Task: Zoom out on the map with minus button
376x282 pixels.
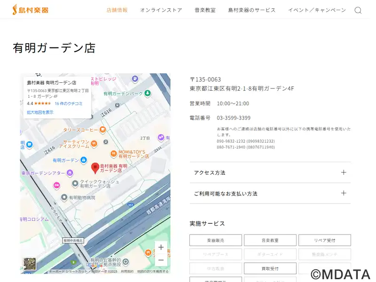Action: [161, 259]
